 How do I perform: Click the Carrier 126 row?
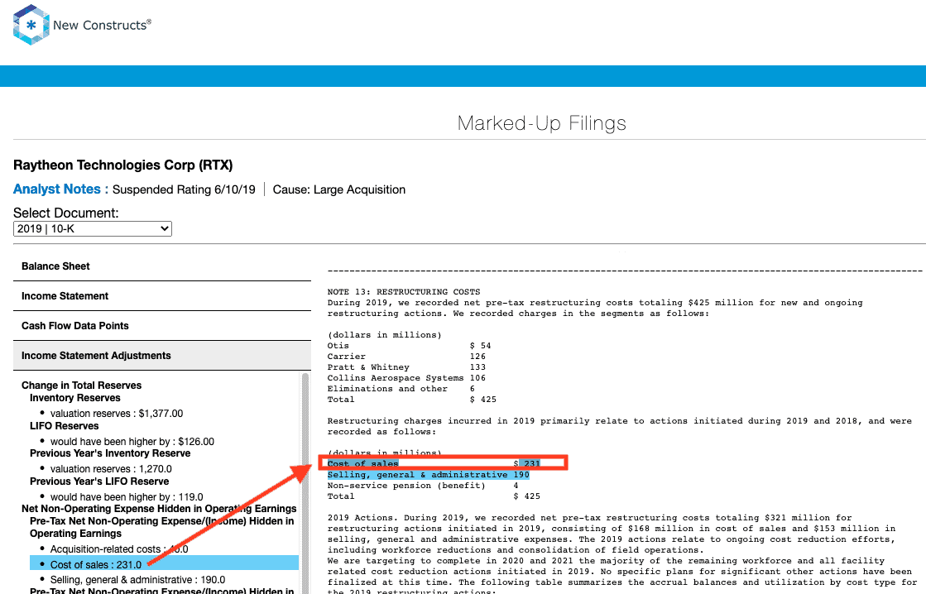pos(406,357)
